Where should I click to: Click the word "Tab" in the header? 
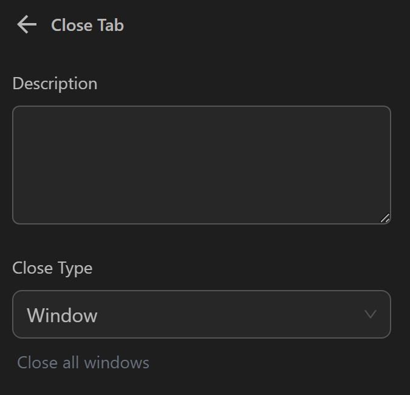110,25
